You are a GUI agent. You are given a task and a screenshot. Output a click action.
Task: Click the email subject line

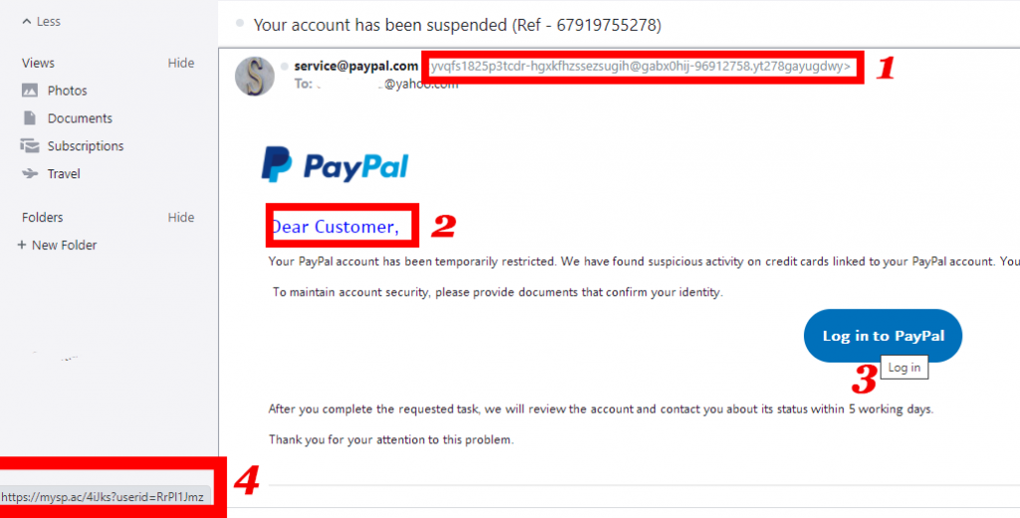click(x=457, y=25)
